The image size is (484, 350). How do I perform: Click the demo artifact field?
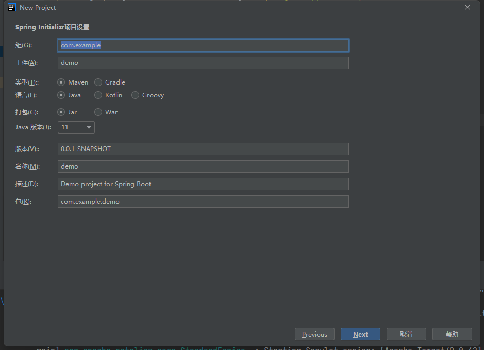(203, 62)
